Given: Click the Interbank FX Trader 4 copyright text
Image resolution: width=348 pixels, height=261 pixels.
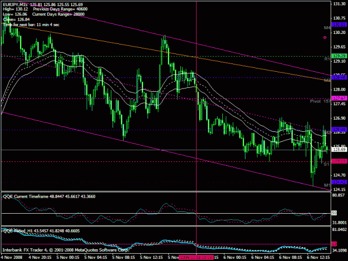Looking at the screenshot, I should click(x=66, y=250).
